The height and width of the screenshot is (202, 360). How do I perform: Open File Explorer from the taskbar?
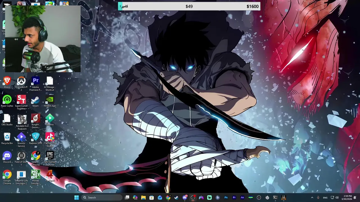point(143,198)
